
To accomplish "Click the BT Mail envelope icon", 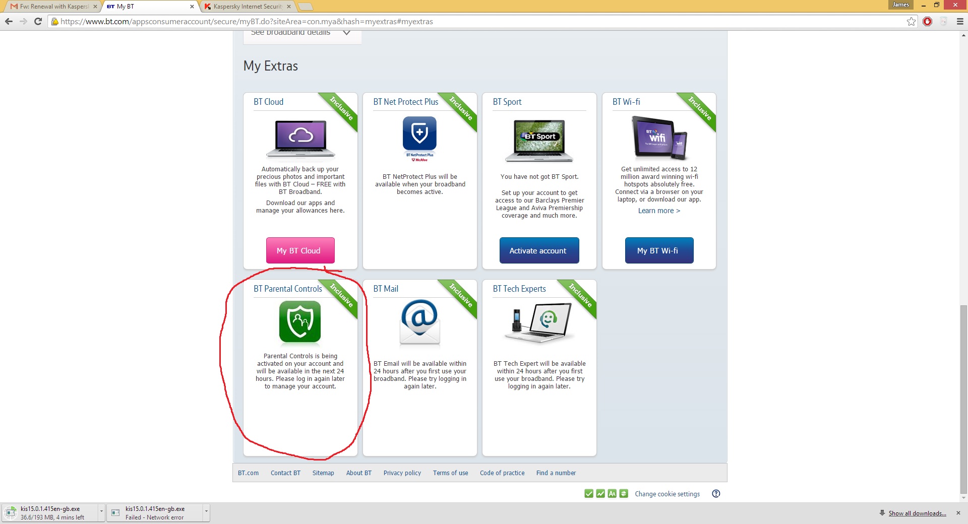I will [x=419, y=322].
